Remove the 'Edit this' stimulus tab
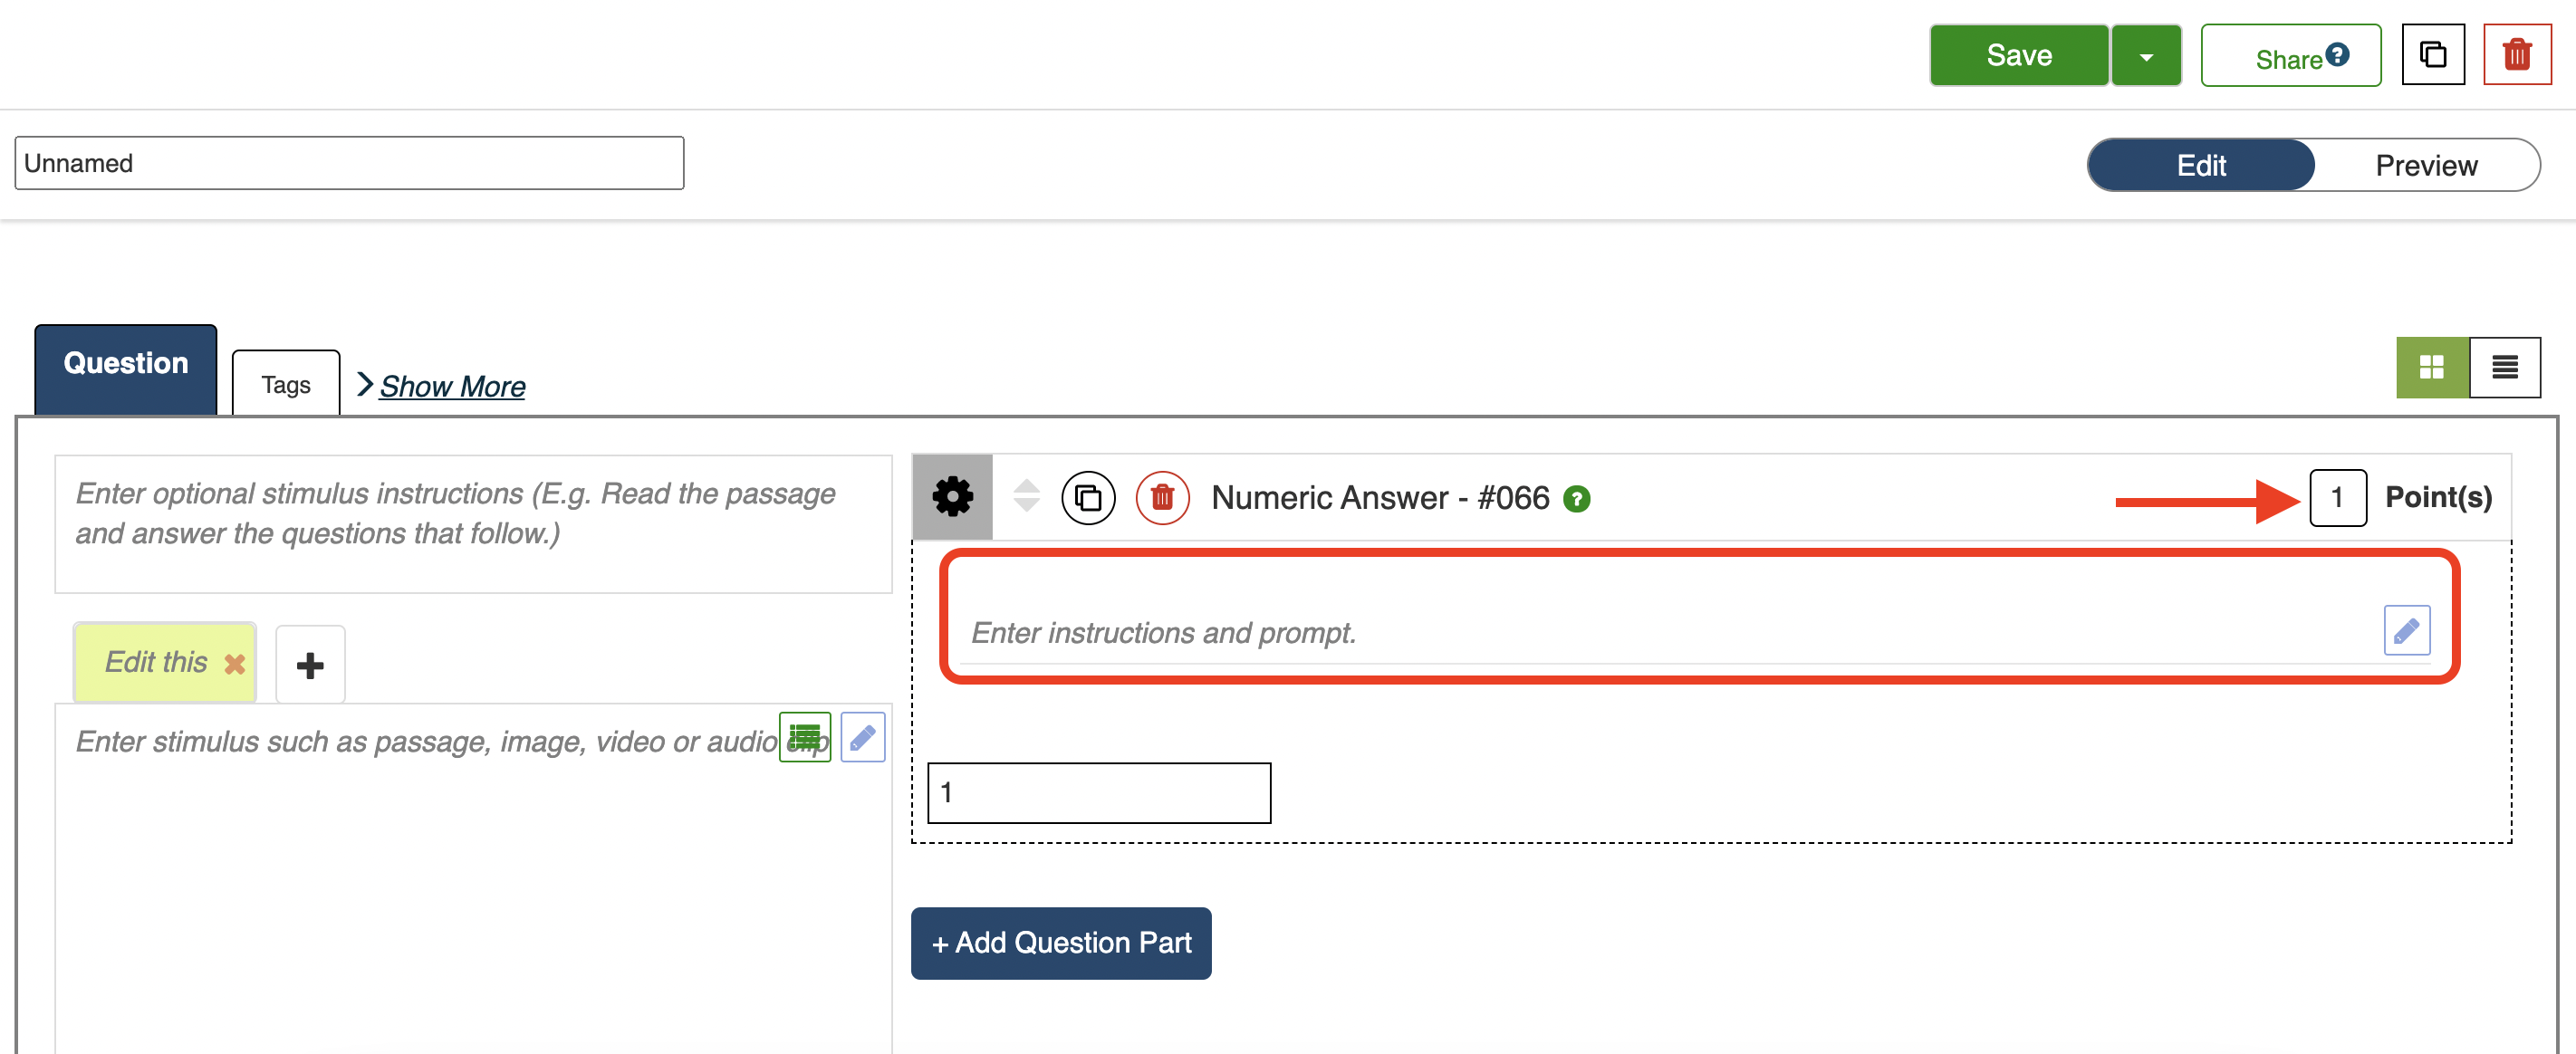2576x1054 pixels. (235, 664)
